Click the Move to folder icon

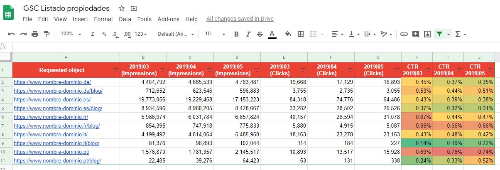click(x=133, y=8)
